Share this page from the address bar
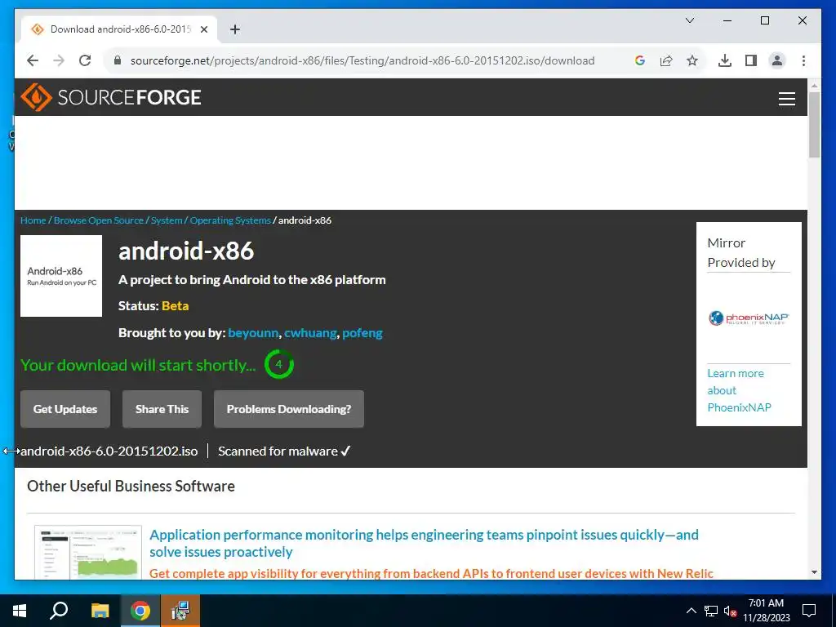 [666, 60]
